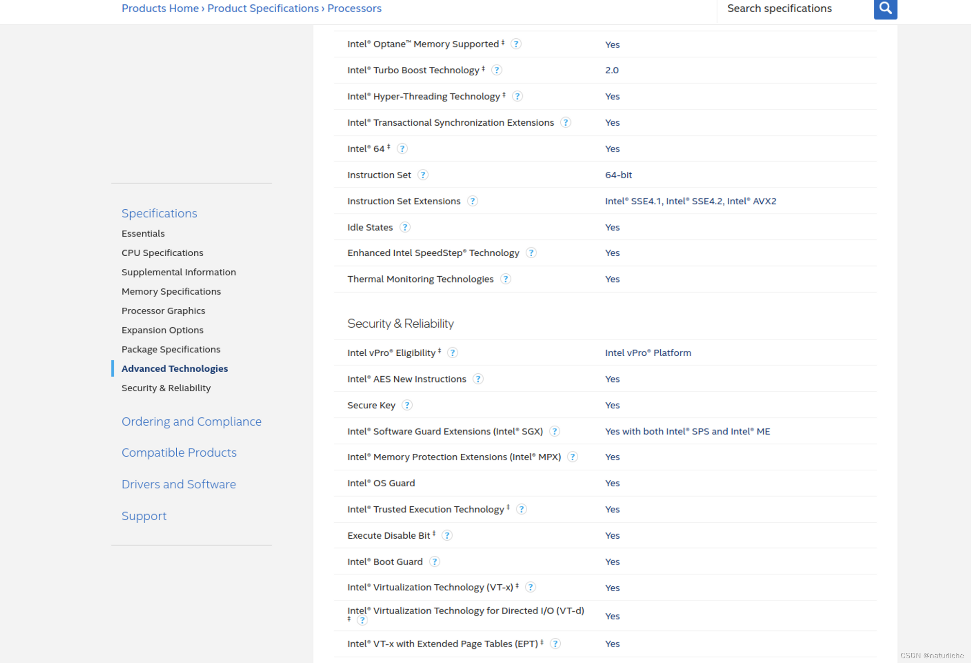Select the Advanced Technologies sidebar item
Viewport: 971px width, 663px height.
pos(175,368)
